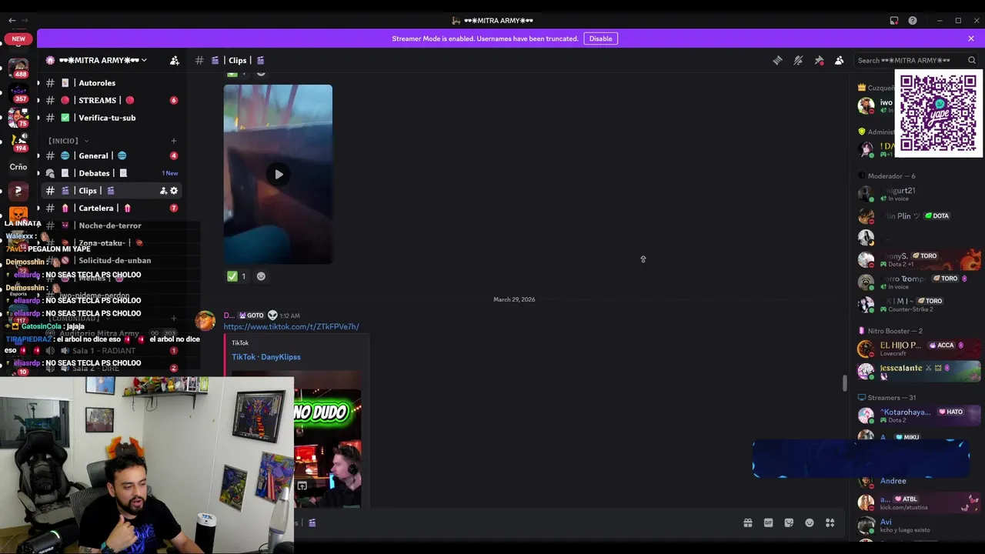This screenshot has width=985, height=554.
Task: Click the NEW badge above servers
Action: (18, 38)
